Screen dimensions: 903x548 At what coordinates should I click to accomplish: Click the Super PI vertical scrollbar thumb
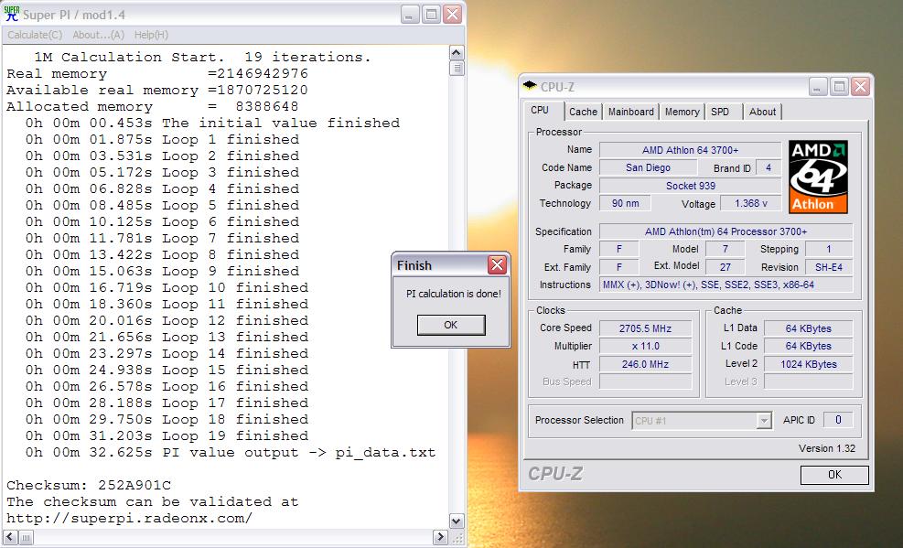click(x=457, y=68)
